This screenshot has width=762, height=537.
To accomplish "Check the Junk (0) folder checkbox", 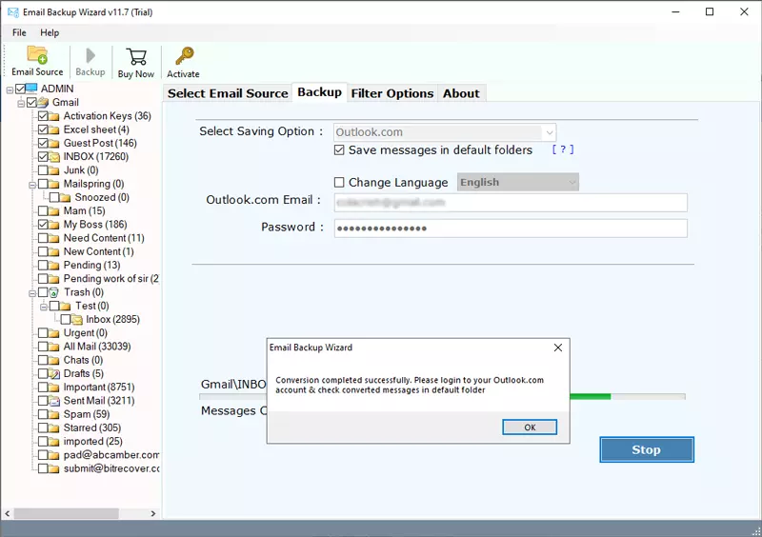I will [x=43, y=170].
